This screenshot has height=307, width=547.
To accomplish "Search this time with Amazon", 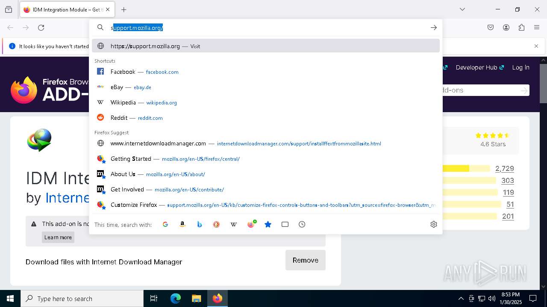I will 182,224.
